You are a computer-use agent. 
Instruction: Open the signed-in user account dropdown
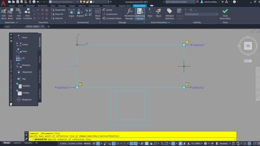point(210,2)
